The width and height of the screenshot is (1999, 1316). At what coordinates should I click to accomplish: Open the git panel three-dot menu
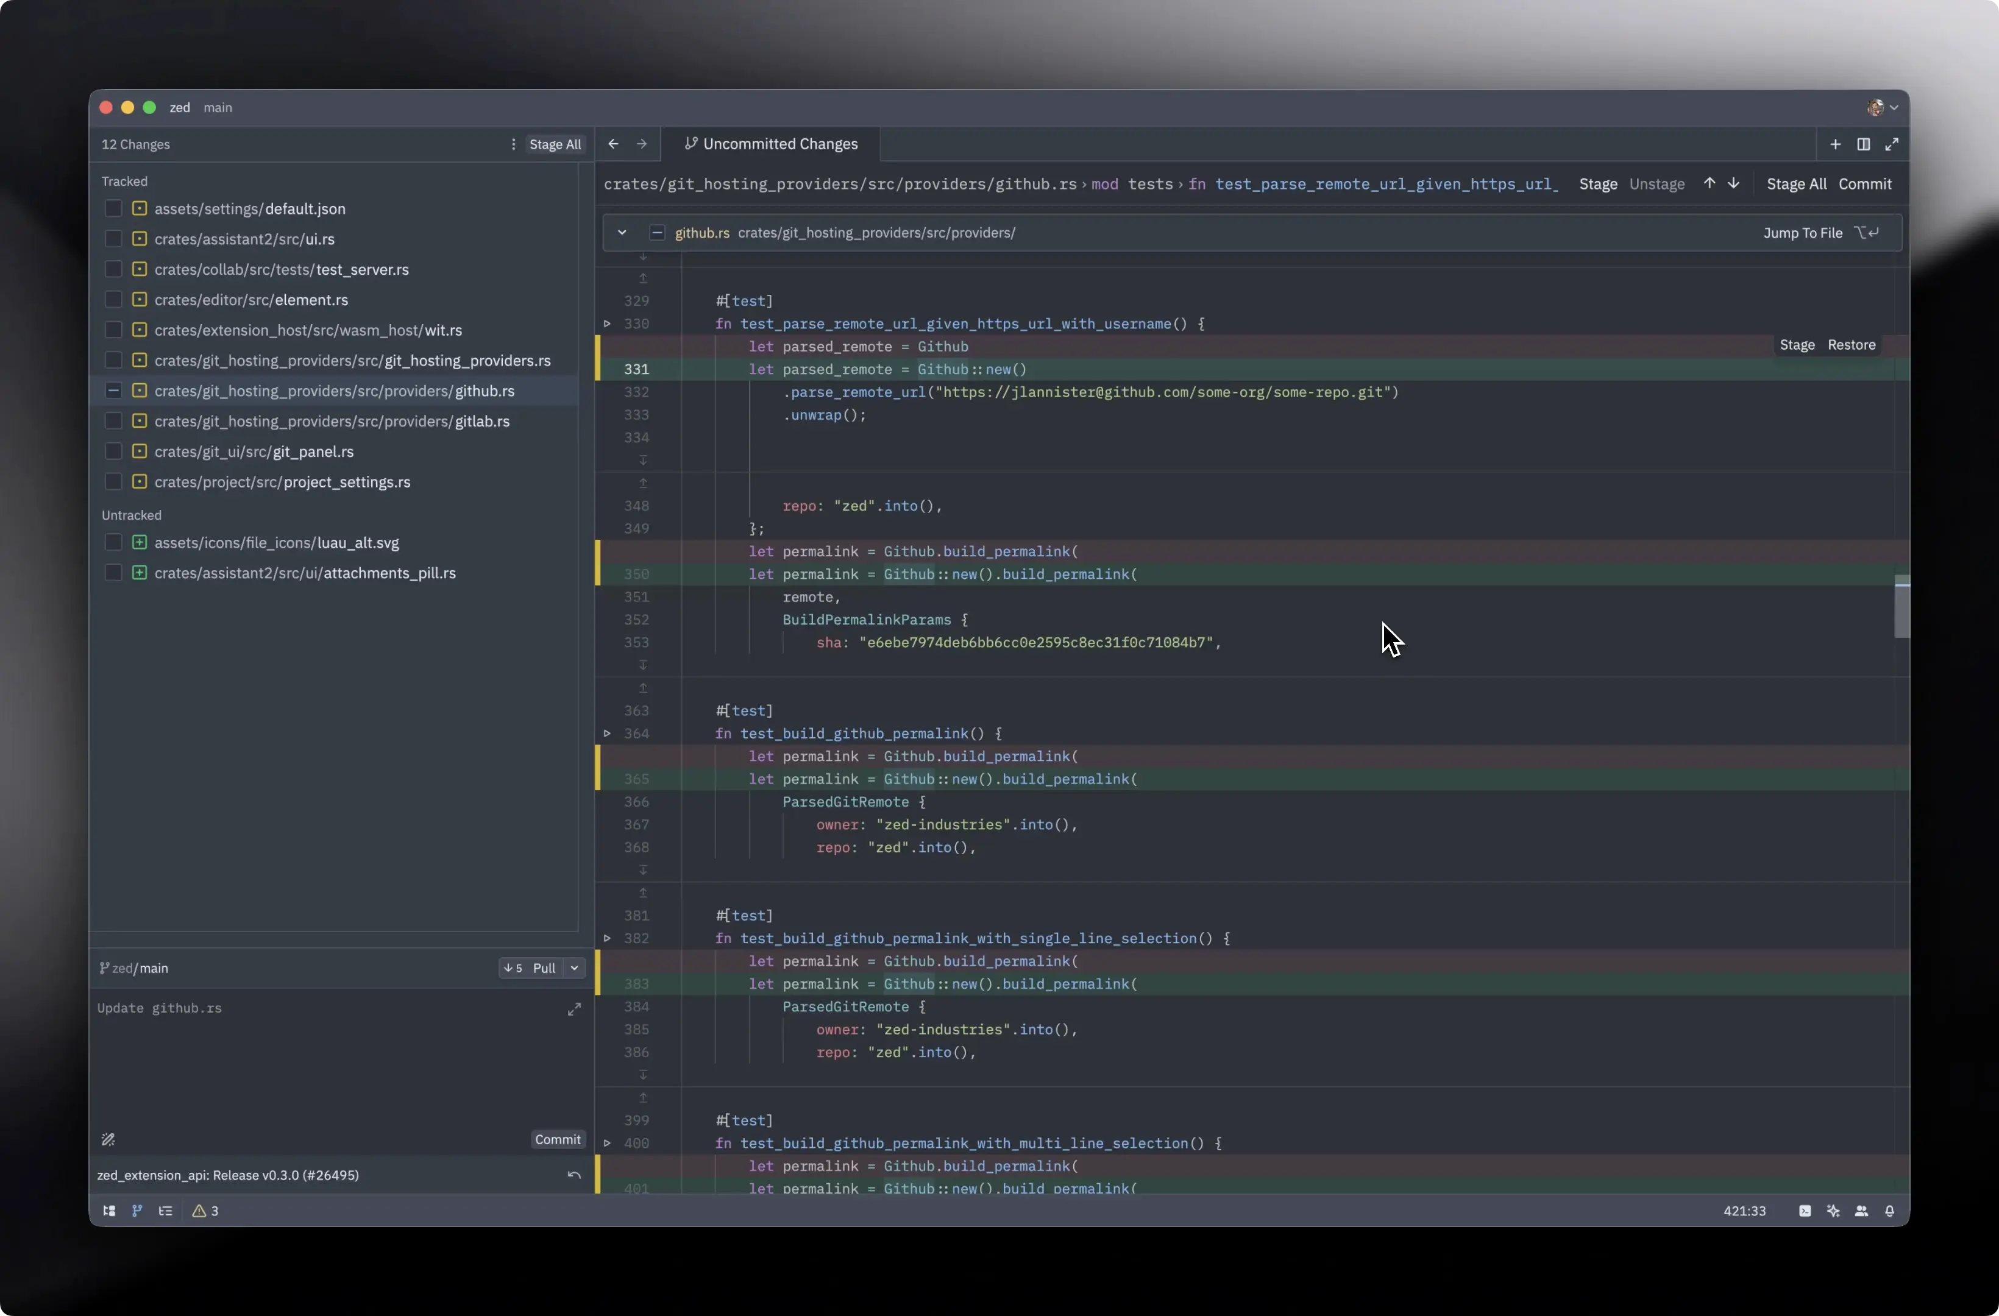[513, 144]
